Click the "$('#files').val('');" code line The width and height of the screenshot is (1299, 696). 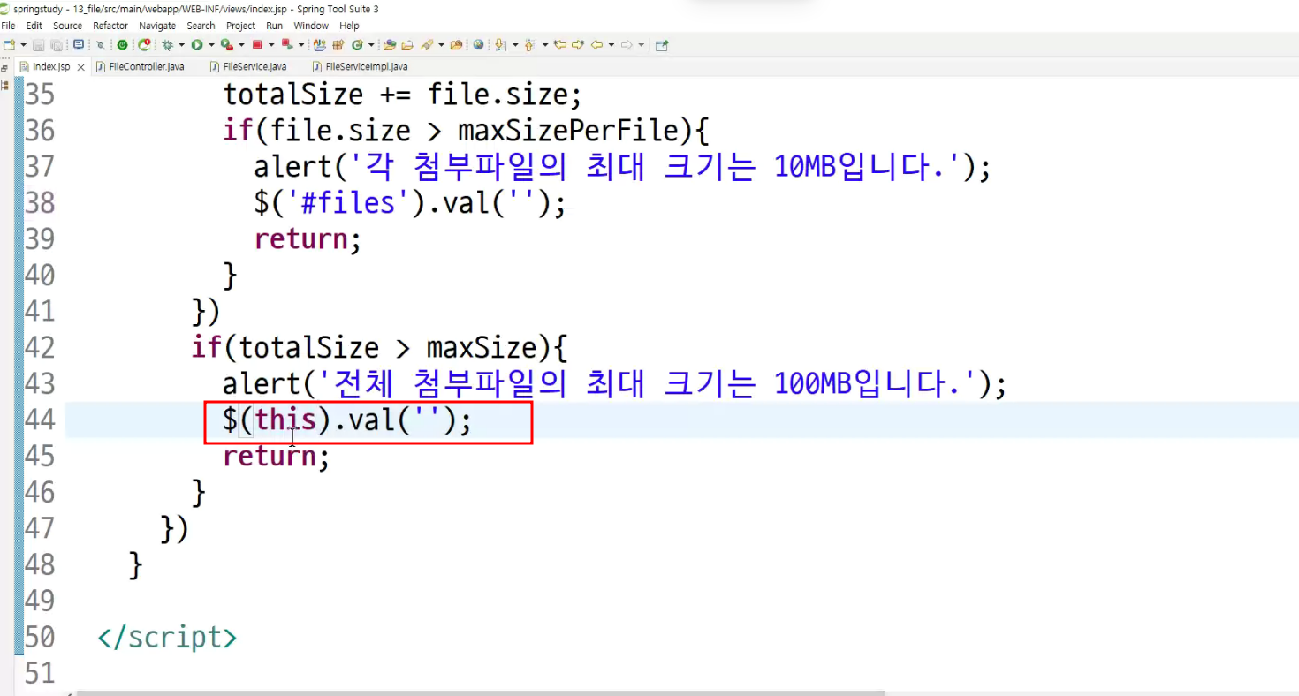410,203
